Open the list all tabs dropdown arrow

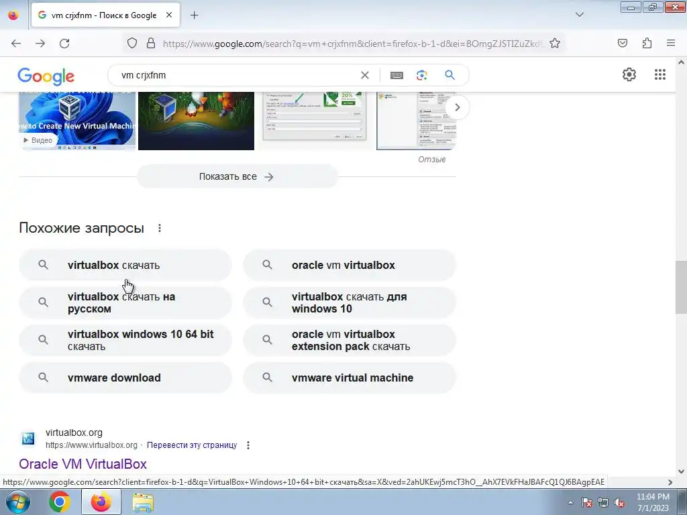(x=579, y=15)
